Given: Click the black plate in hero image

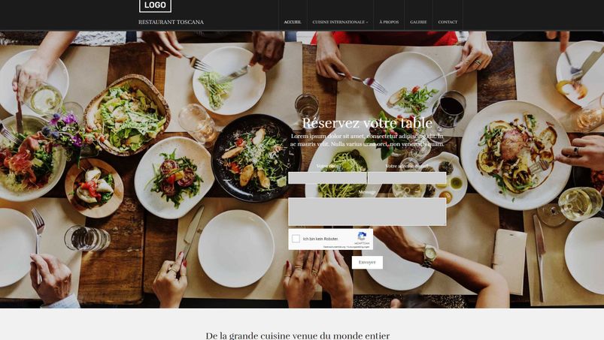Looking at the screenshot, I should coord(256,158).
